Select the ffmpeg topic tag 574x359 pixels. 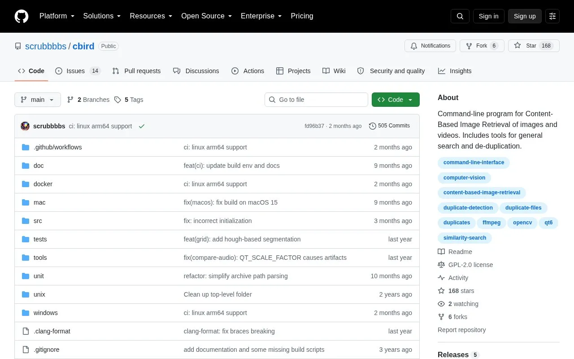point(491,223)
